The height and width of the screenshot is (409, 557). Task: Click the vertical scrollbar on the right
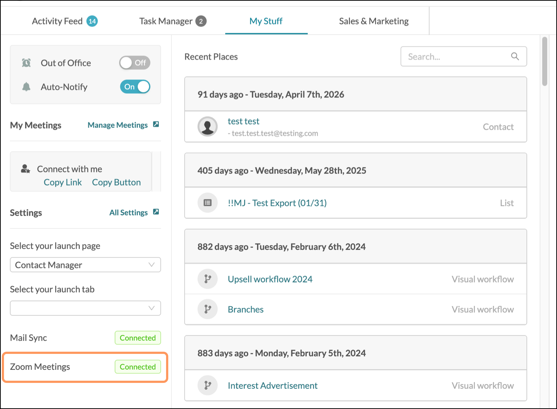[545, 61]
